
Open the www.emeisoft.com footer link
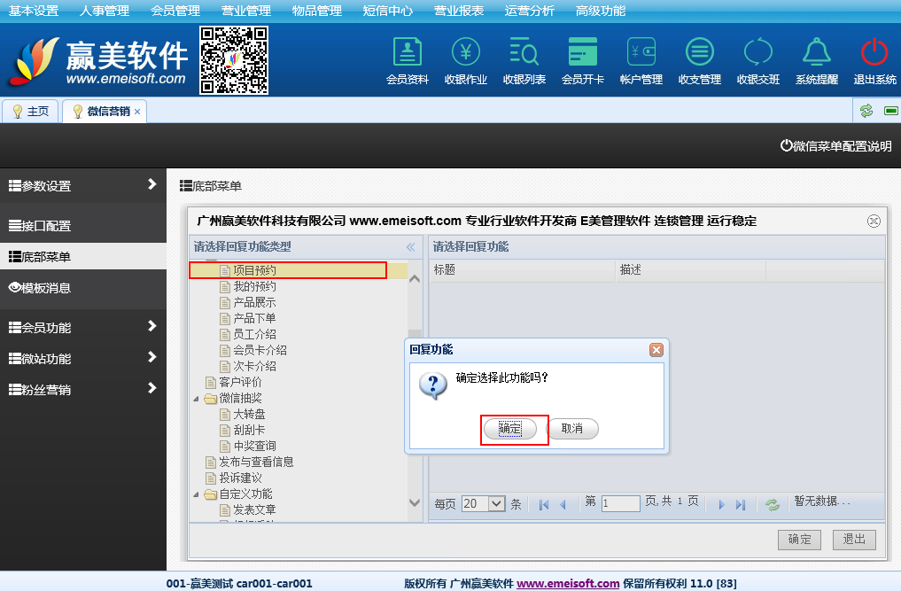pyautogui.click(x=567, y=583)
